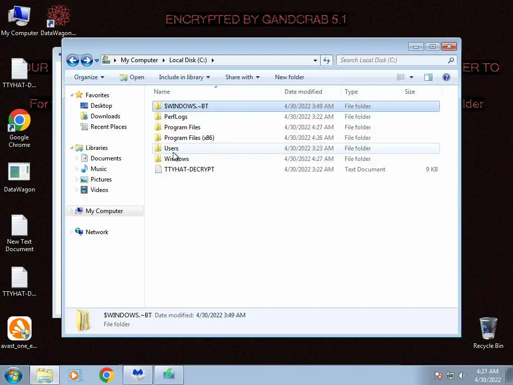Image resolution: width=513 pixels, height=385 pixels.
Task: Click Local Disk (C:) breadcrumb segment
Action: click(188, 60)
